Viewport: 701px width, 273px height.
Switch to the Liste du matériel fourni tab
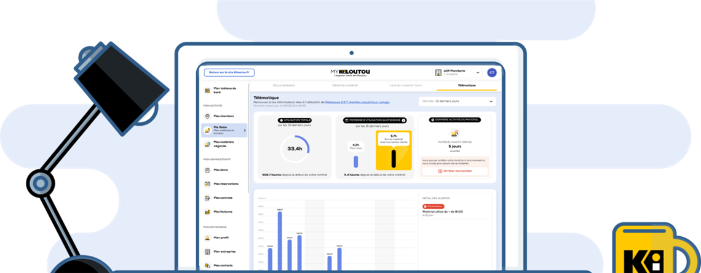(406, 85)
